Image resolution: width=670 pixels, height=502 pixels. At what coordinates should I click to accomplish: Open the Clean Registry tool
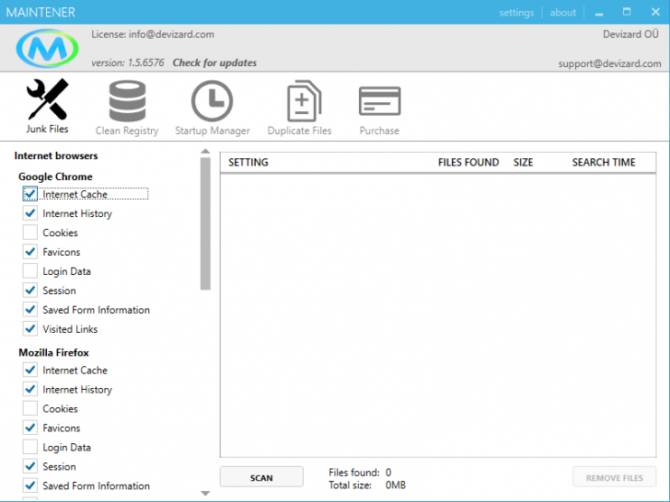pyautogui.click(x=127, y=108)
